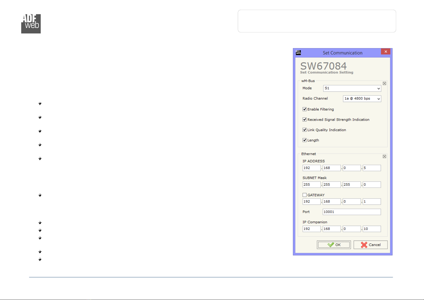Enable the GATEWAY checkbox
The height and width of the screenshot is (300, 424).
pos(304,195)
